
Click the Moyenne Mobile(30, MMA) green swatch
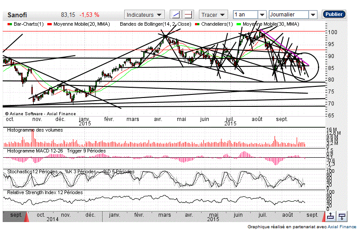pos(239,24)
